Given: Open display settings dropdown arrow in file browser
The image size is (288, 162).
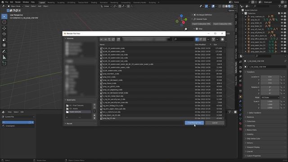Looking at the screenshot, I should point(208,39).
